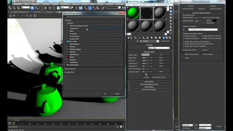Open the Advanced Lighting tab
The width and height of the screenshot is (233, 131).
(216, 9)
